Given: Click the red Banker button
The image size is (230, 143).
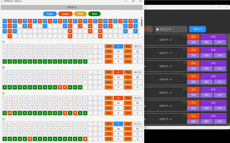Looking at the screenshot, I should tap(65, 14).
